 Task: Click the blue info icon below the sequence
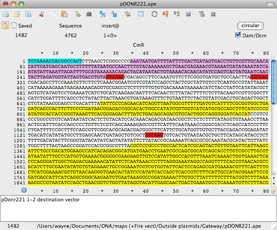coord(24,190)
